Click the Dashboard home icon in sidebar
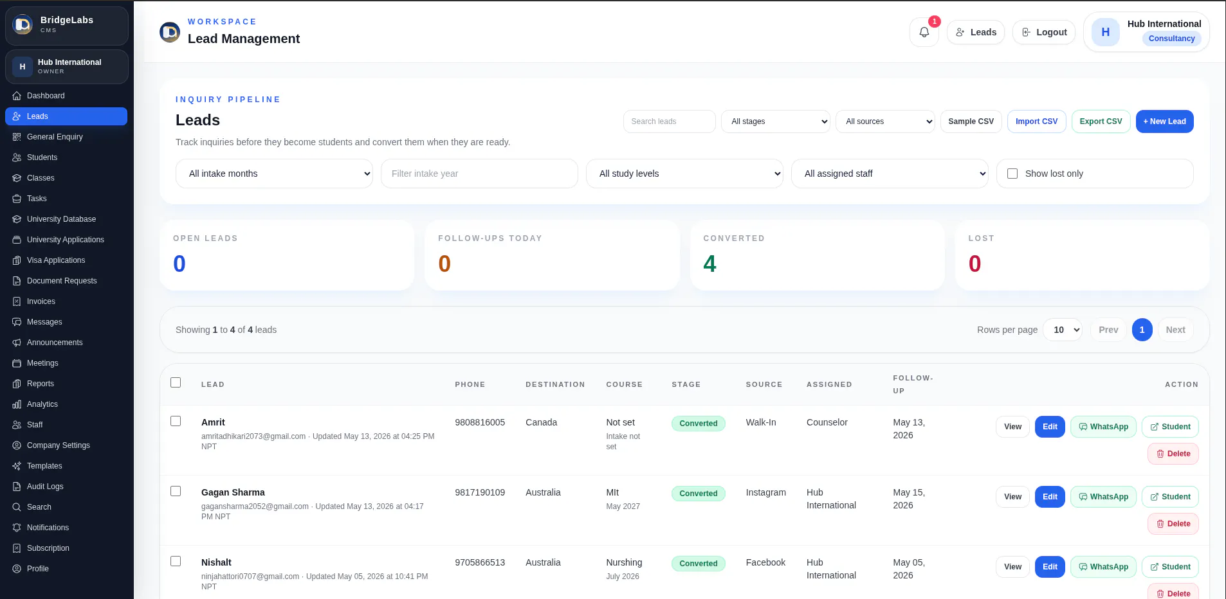This screenshot has height=599, width=1226. click(17, 96)
